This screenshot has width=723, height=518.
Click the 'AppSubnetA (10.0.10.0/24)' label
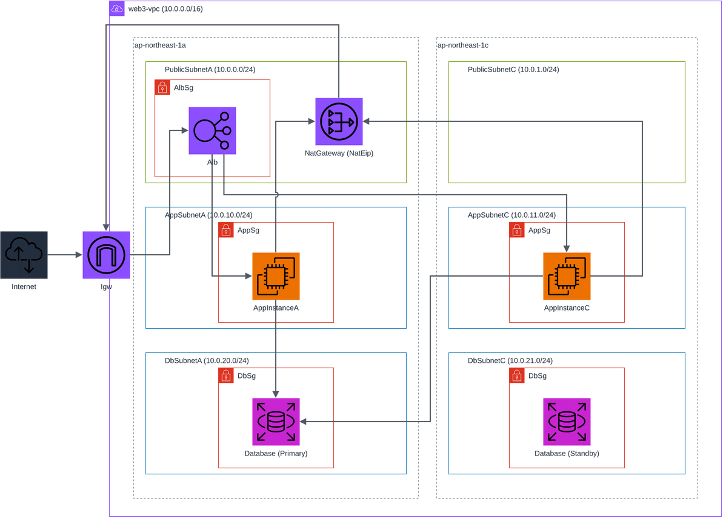click(208, 215)
